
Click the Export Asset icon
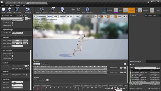pos(62,10)
